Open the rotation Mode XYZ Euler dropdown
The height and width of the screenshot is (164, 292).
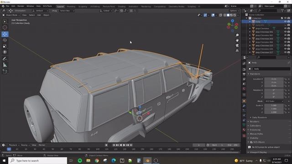274,101
